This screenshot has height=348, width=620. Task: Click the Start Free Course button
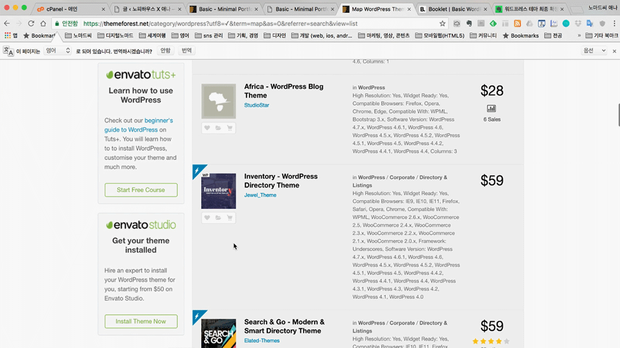[x=141, y=190]
